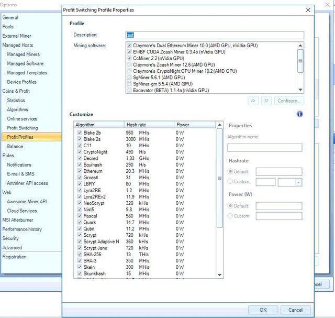Click the Algorithm name input field

click(265, 148)
